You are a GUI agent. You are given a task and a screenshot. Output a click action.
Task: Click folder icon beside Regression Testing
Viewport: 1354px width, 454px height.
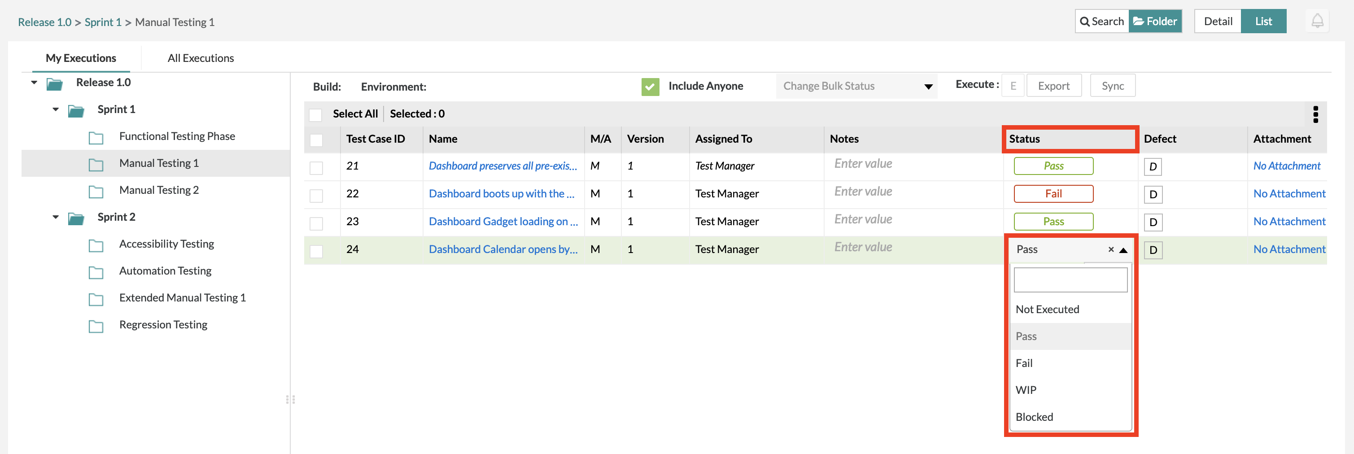click(96, 326)
